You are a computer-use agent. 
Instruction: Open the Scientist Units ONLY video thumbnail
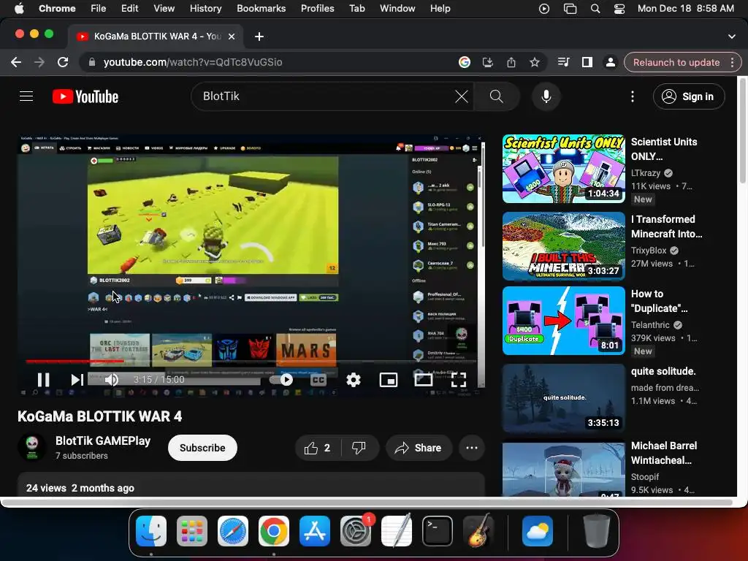pos(563,169)
